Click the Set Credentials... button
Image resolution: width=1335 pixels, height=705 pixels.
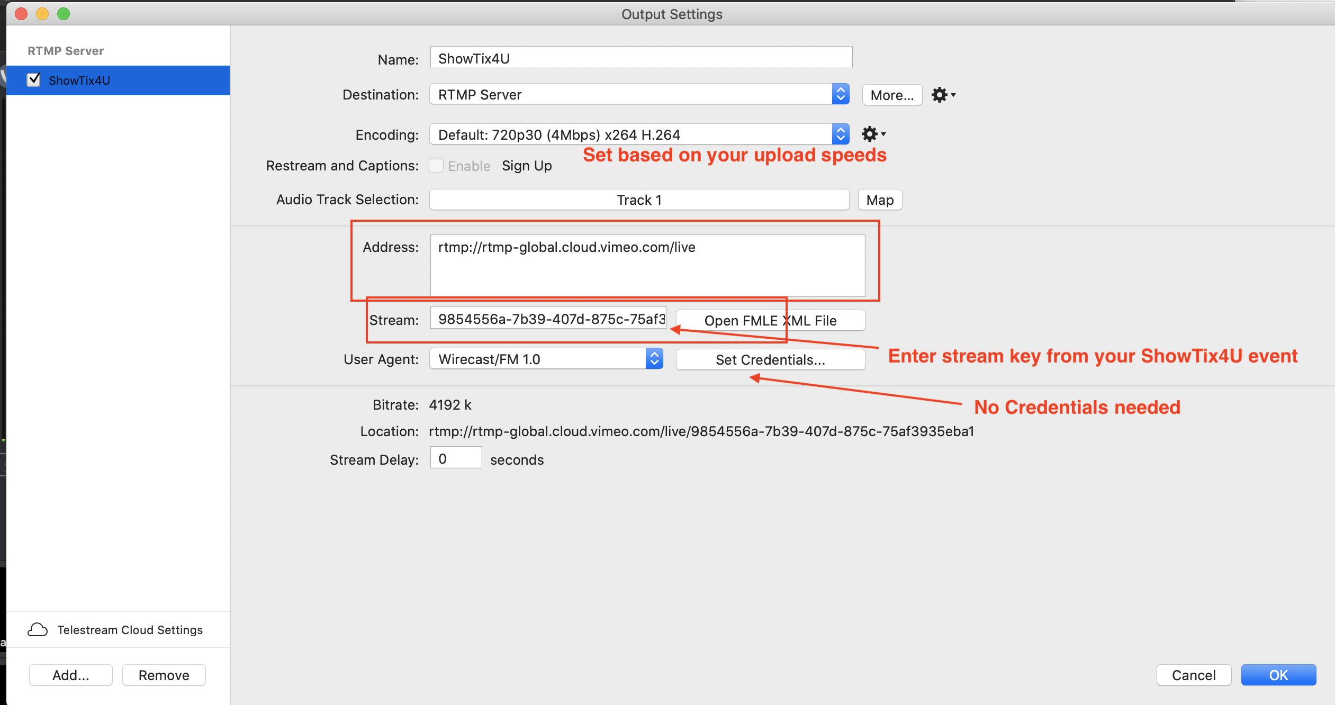coord(770,359)
